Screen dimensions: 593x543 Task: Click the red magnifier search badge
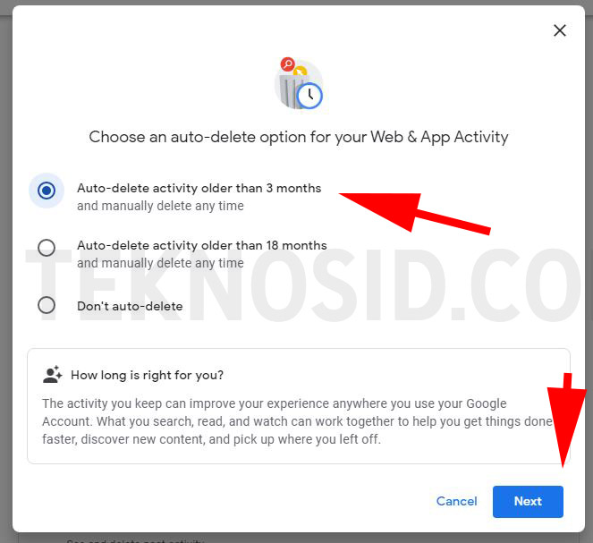tap(287, 64)
